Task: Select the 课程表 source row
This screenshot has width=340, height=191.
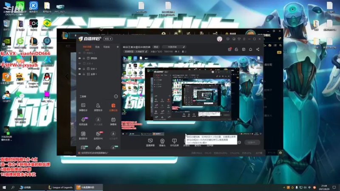Action: [x=99, y=58]
